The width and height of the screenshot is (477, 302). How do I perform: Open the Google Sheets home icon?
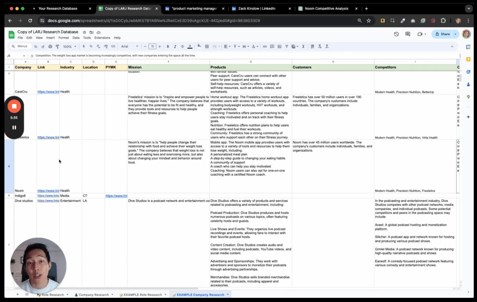(x=11, y=35)
